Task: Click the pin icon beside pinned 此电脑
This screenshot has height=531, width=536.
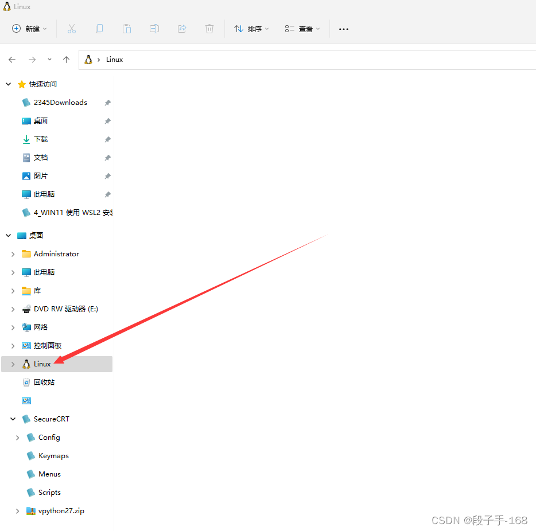Action: (x=108, y=194)
